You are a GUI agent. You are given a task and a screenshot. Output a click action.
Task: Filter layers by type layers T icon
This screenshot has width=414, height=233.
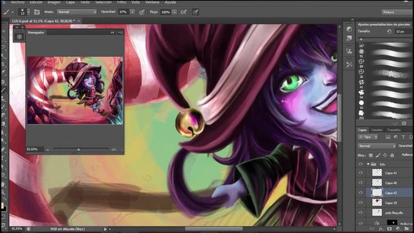403,137
